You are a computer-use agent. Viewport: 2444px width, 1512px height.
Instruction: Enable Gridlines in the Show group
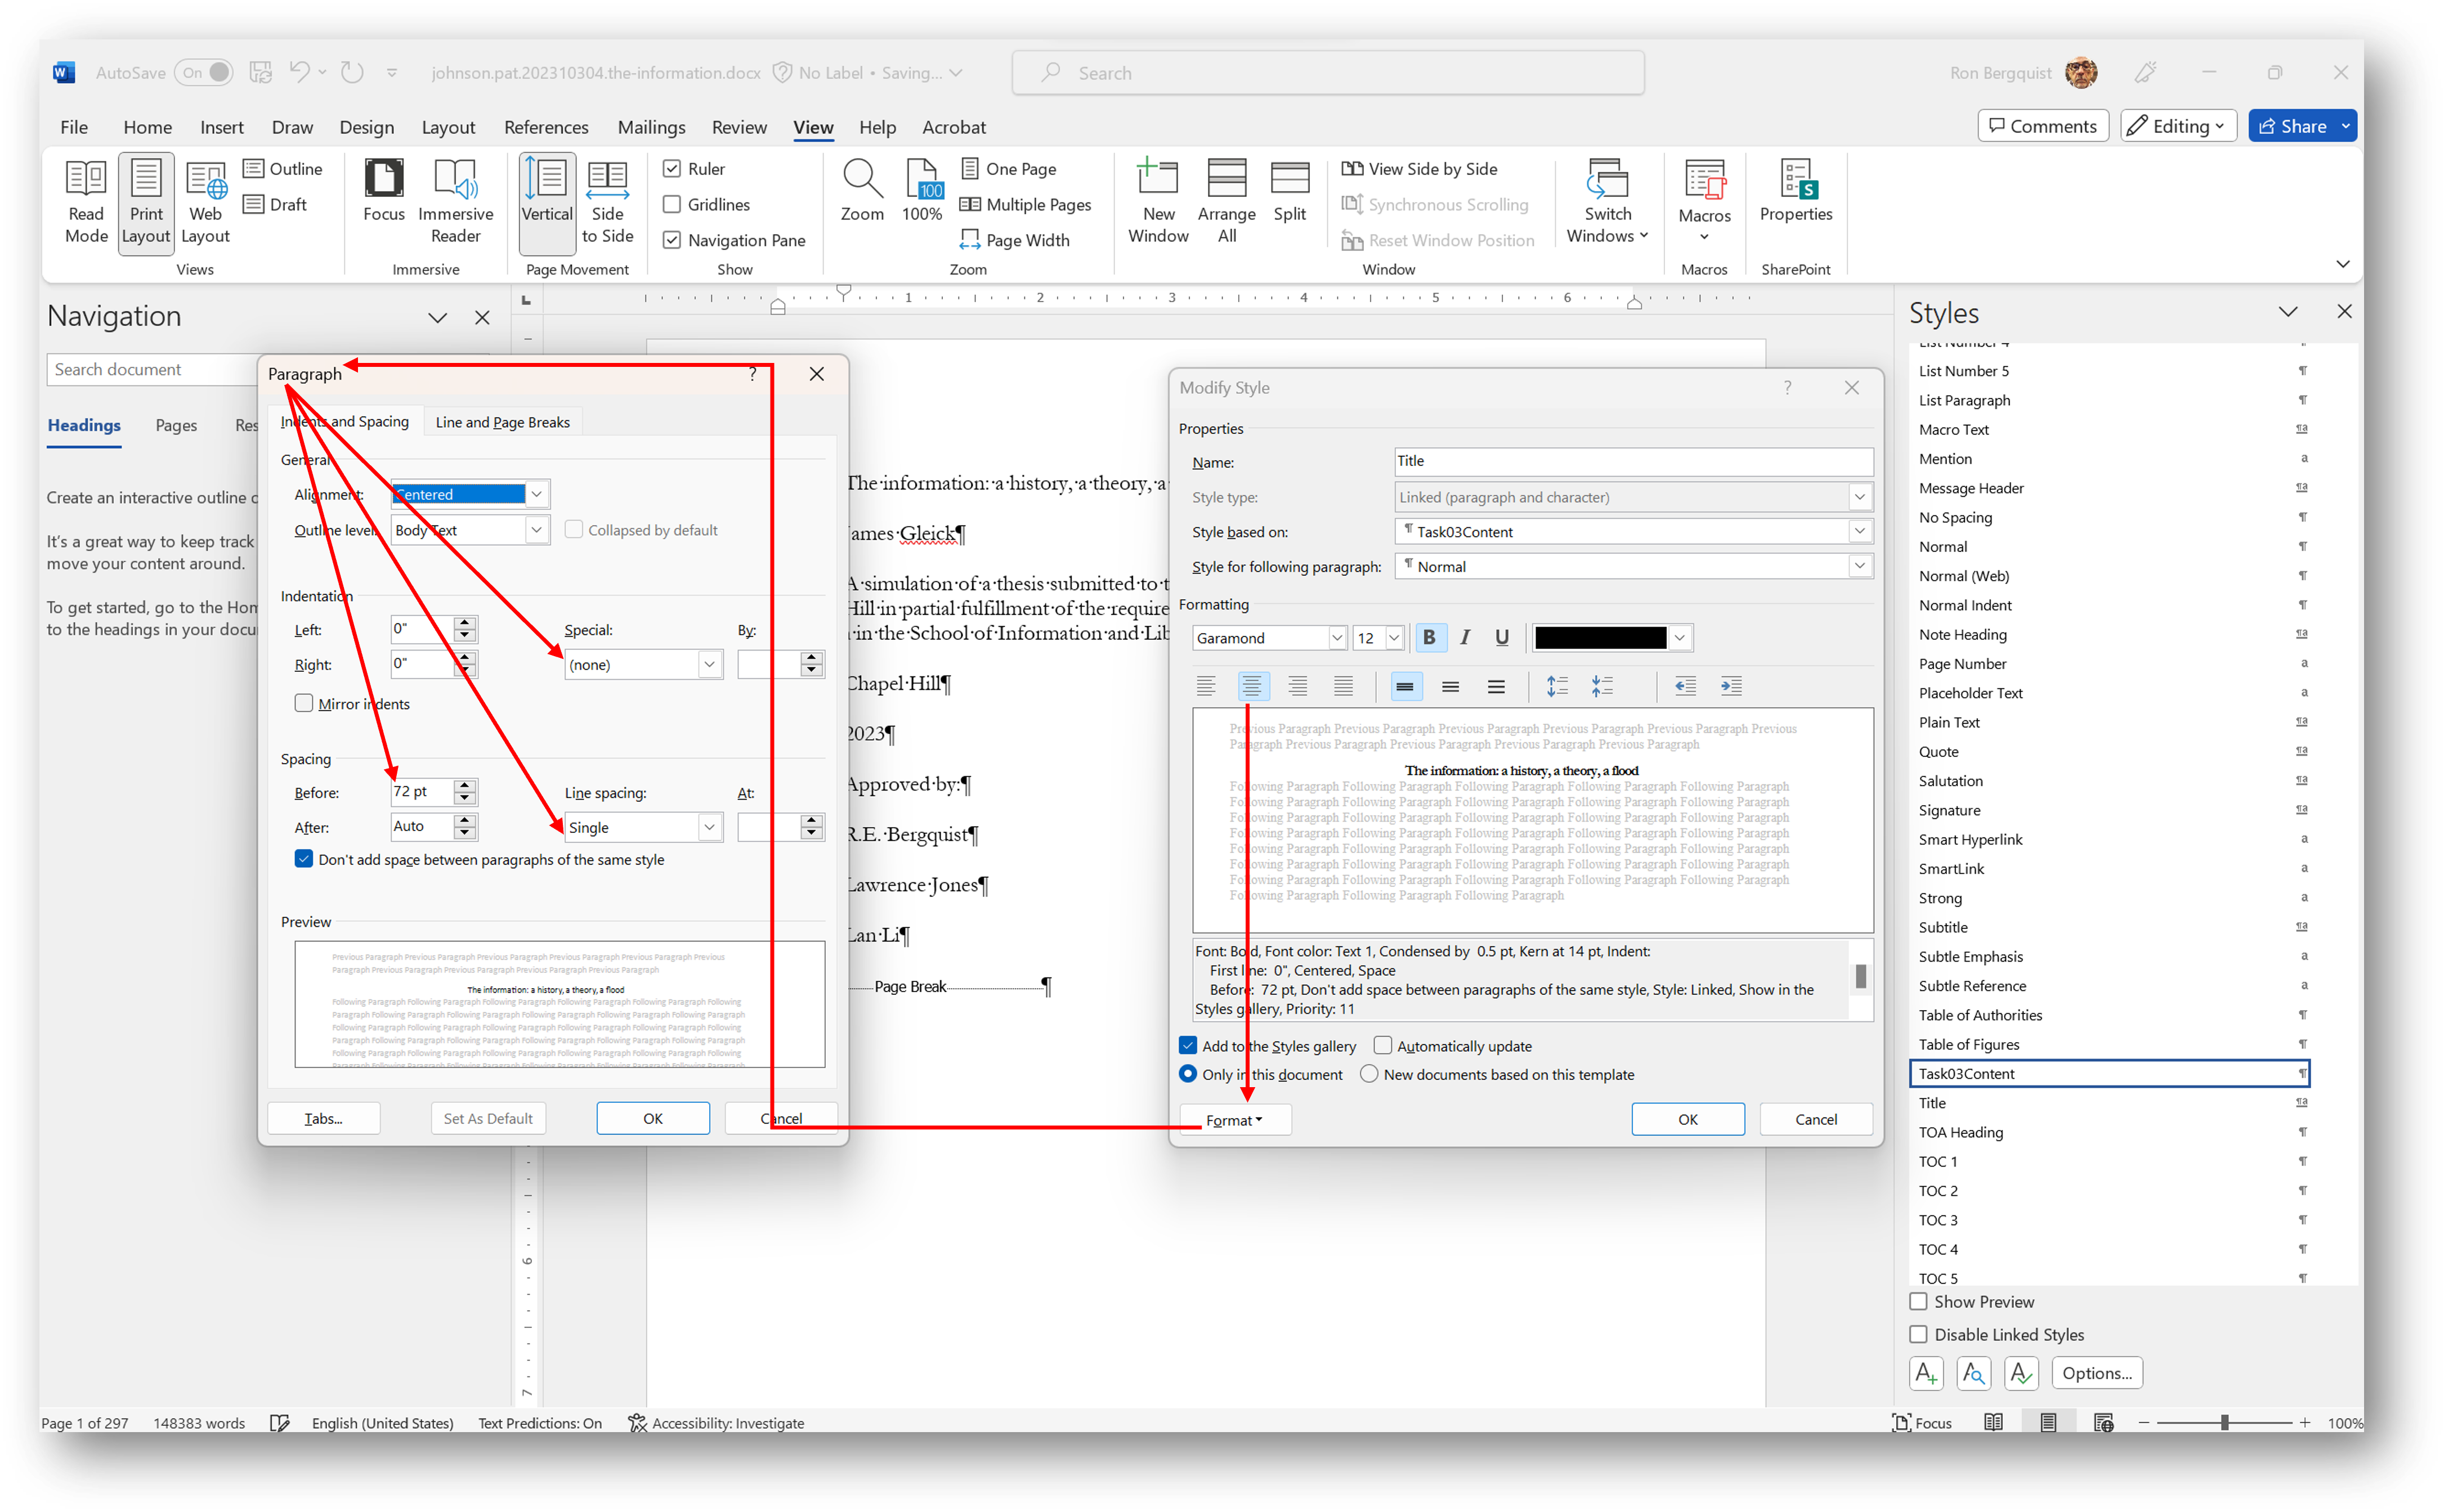[x=673, y=204]
